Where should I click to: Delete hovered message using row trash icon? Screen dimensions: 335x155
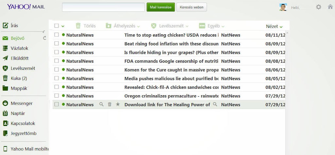click(110, 104)
